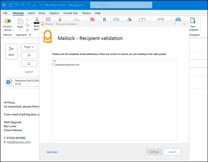This screenshot has height=162, width=208.
Task: Switch to the Review tab
Action: pos(87,13)
